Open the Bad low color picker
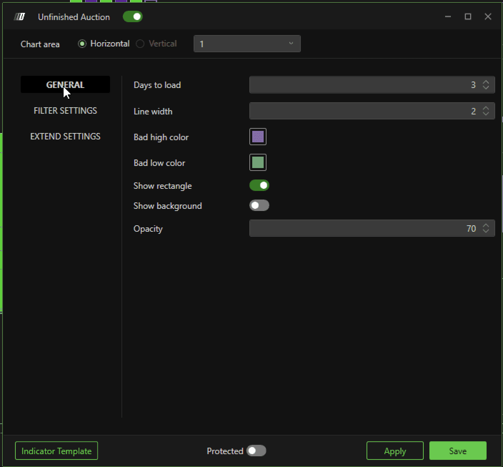 coord(258,162)
